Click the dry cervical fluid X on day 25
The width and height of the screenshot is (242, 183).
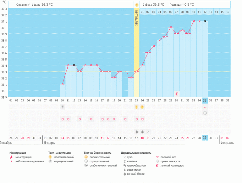point(148,132)
